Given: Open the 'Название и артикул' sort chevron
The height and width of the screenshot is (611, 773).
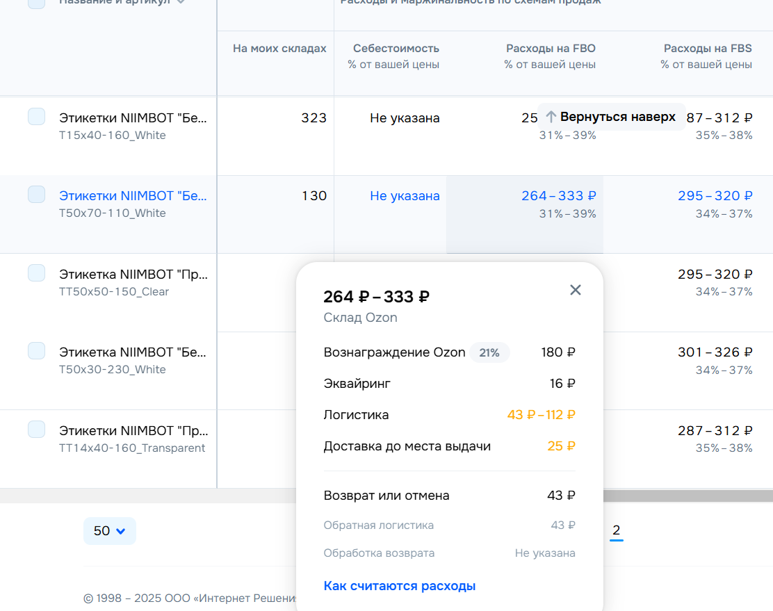Looking at the screenshot, I should (x=181, y=2).
